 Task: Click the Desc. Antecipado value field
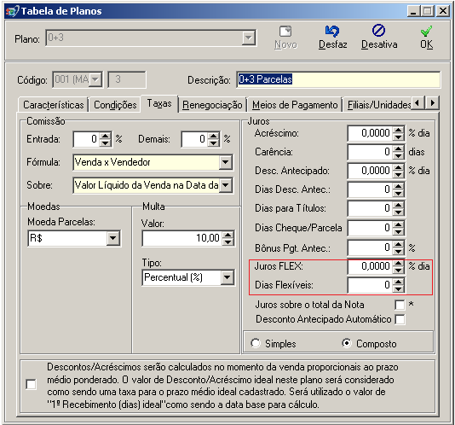371,171
